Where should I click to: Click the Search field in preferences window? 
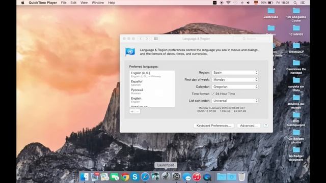[252, 39]
